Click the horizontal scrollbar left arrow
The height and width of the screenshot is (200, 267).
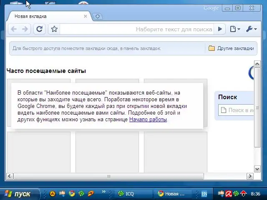pos(10,176)
